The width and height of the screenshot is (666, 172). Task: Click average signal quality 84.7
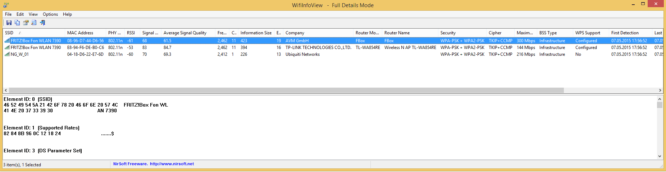(167, 48)
